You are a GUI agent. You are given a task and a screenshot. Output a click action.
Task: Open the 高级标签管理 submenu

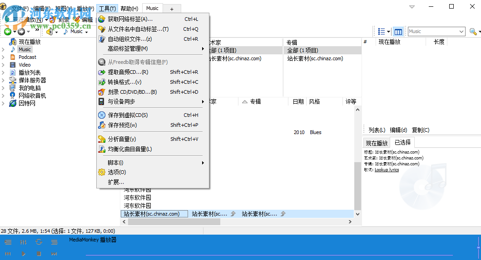[153, 49]
